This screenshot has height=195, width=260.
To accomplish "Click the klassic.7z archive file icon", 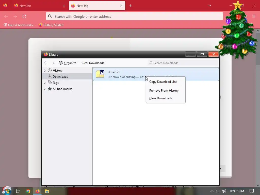I will click(x=100, y=74).
